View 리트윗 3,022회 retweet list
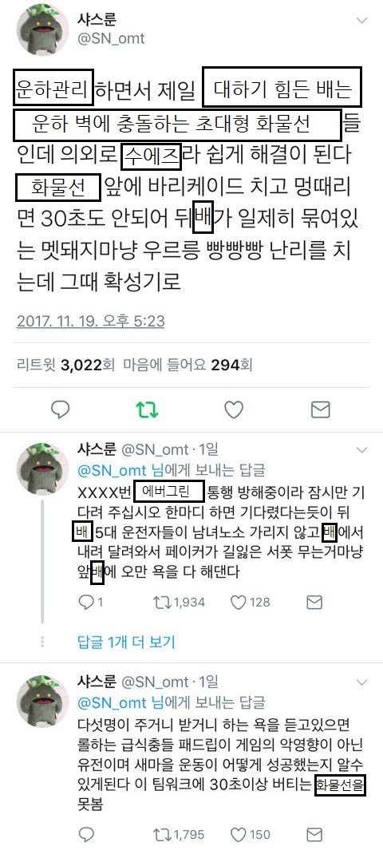Viewport: 383px width, 850px height. (66, 365)
